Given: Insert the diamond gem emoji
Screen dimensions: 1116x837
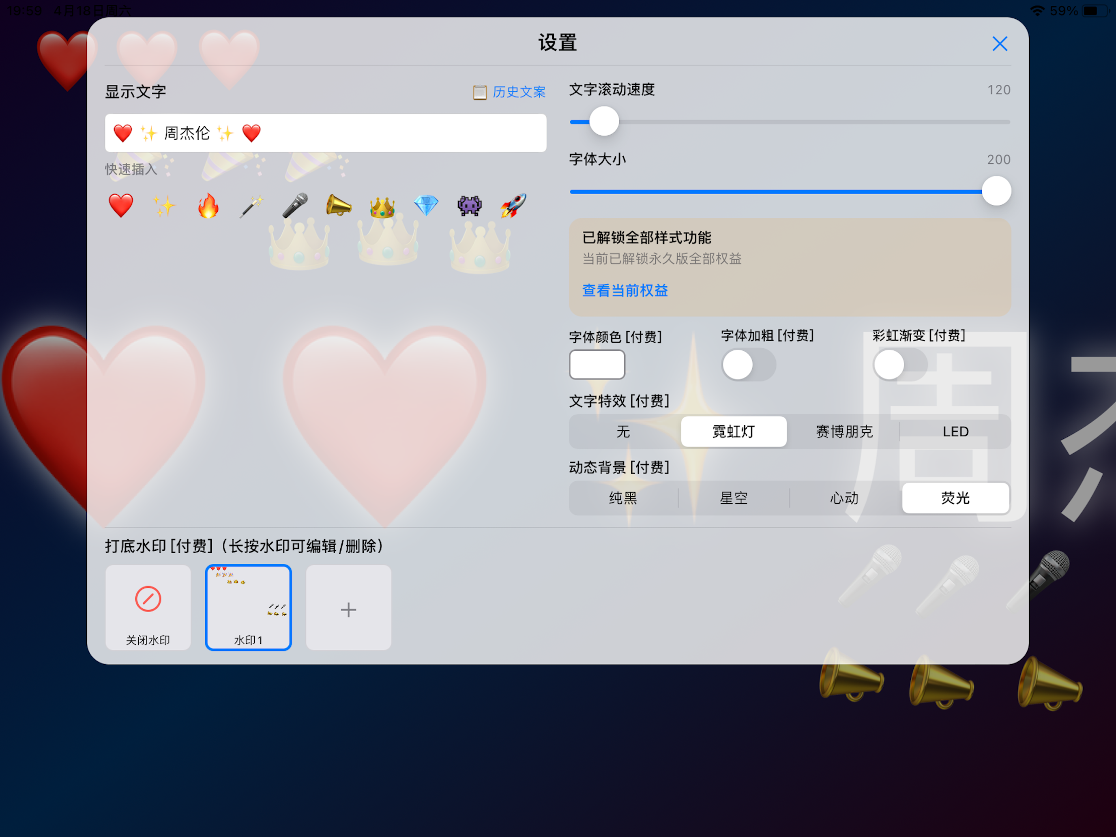Looking at the screenshot, I should [x=426, y=206].
